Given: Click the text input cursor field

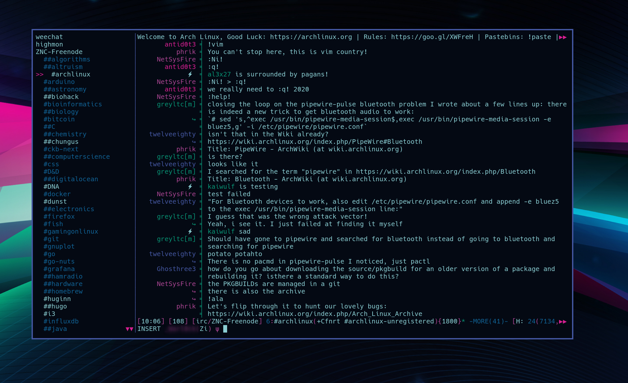Looking at the screenshot, I should [225, 329].
